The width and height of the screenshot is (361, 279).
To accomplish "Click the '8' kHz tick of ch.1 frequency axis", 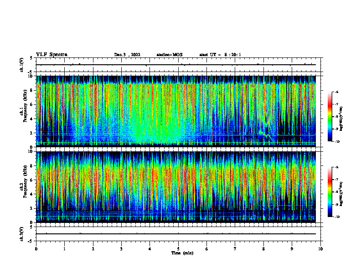I will [x=32, y=90].
